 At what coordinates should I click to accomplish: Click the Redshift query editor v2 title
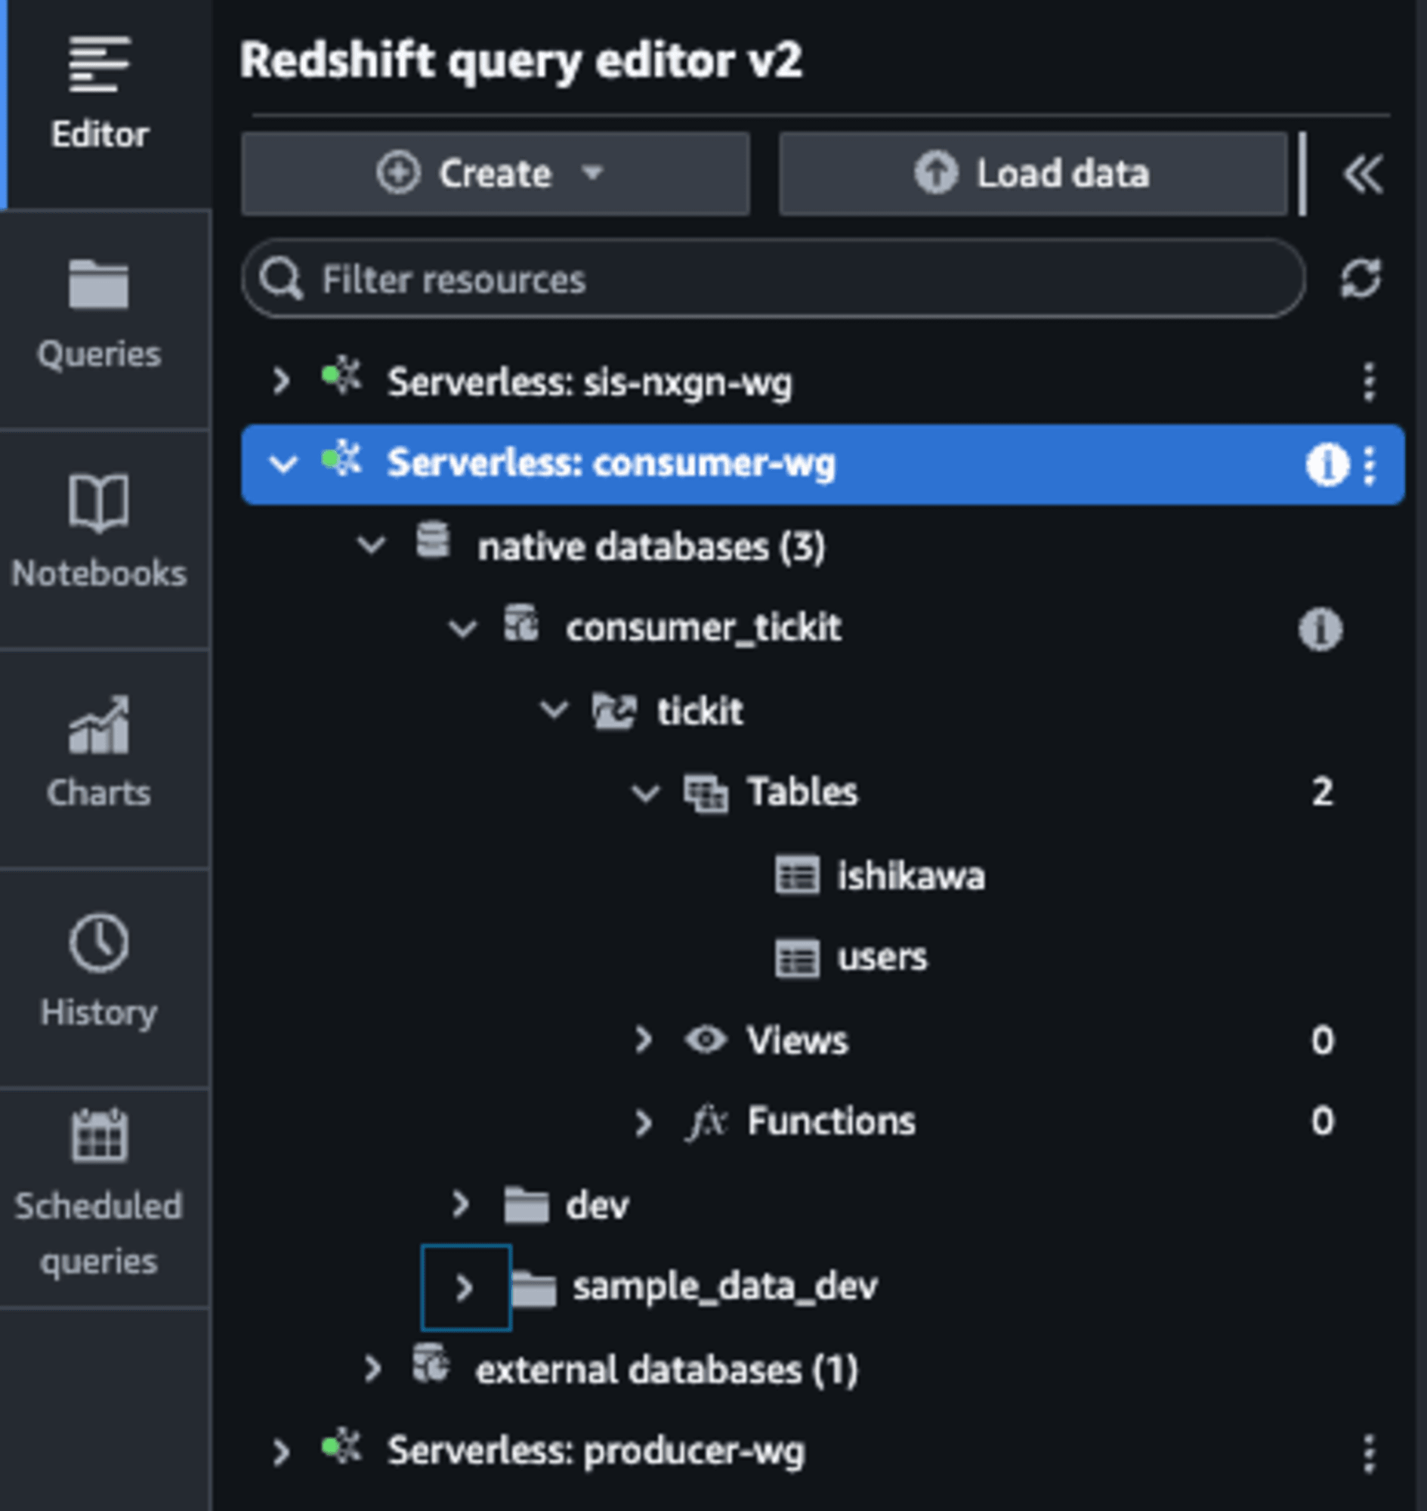pyautogui.click(x=521, y=60)
